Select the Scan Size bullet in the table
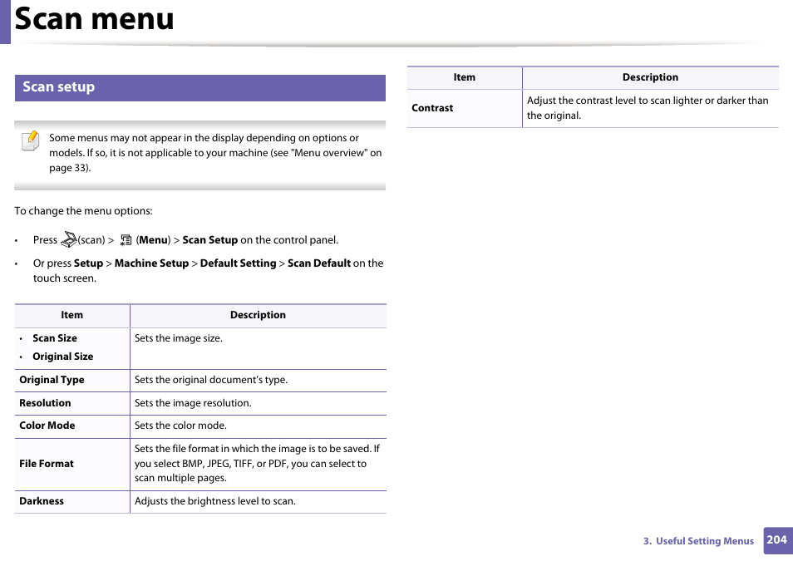 point(54,338)
